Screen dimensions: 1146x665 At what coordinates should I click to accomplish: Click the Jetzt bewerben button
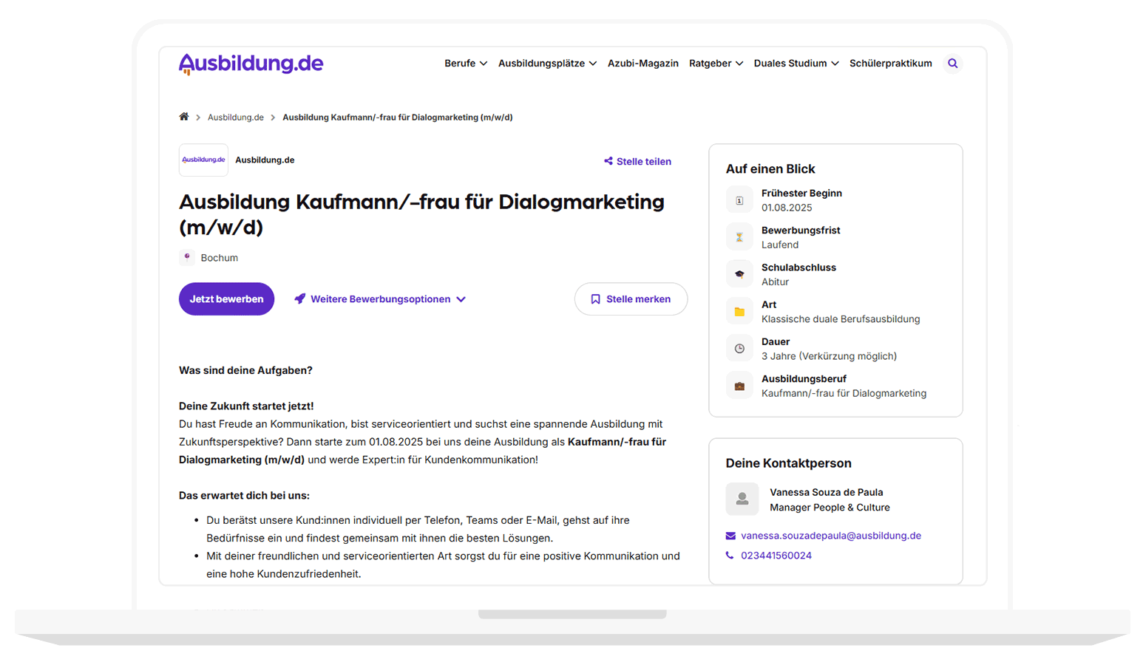tap(226, 299)
